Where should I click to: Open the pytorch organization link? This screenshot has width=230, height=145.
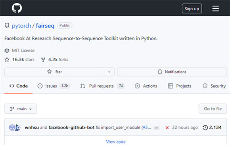[21, 26]
